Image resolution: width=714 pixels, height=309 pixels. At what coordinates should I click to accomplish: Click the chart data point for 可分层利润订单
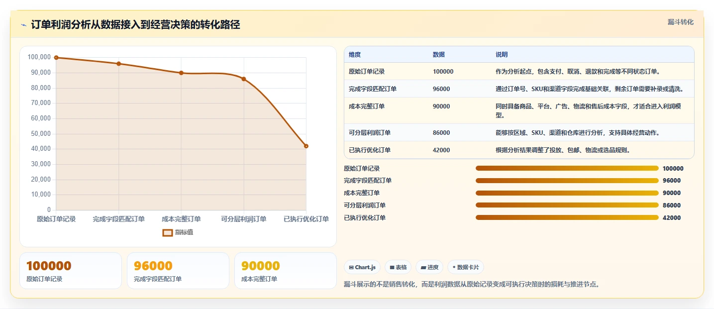[x=244, y=79]
